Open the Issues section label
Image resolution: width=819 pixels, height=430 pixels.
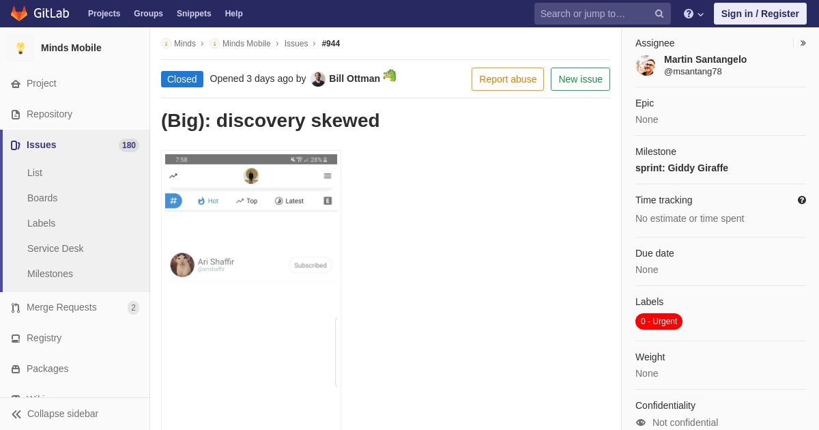(x=42, y=145)
